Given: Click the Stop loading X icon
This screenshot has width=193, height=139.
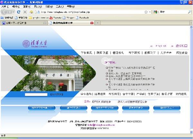Looking at the screenshot, I should pyautogui.click(x=25, y=12).
